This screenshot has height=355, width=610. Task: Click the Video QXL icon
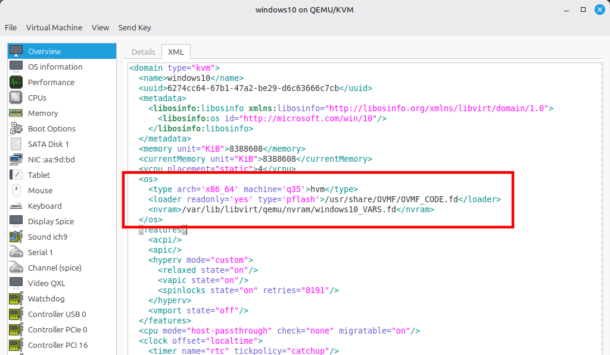pyautogui.click(x=16, y=283)
